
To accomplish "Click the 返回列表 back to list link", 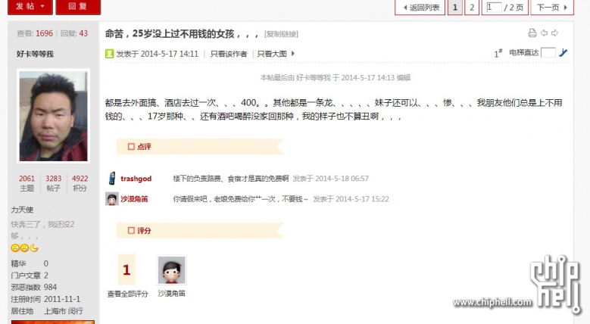I will click(x=420, y=7).
